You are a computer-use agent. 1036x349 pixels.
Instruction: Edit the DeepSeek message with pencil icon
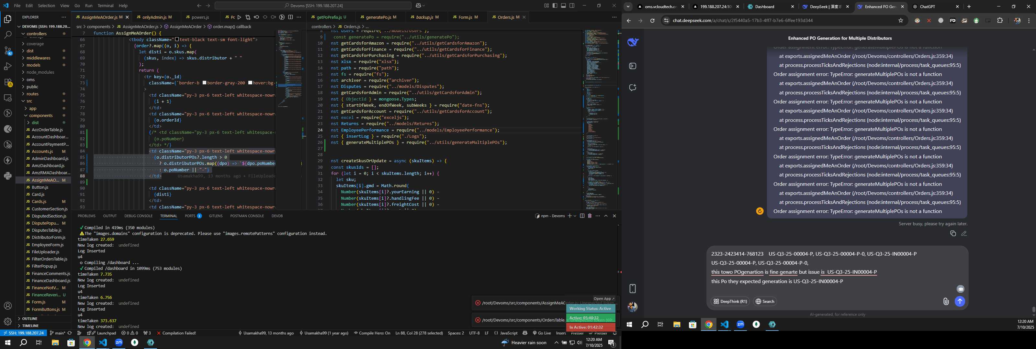964,233
